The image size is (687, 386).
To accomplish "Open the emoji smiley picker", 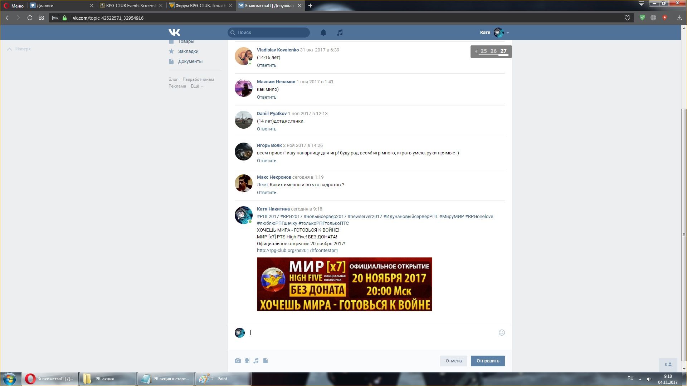I will (x=502, y=332).
